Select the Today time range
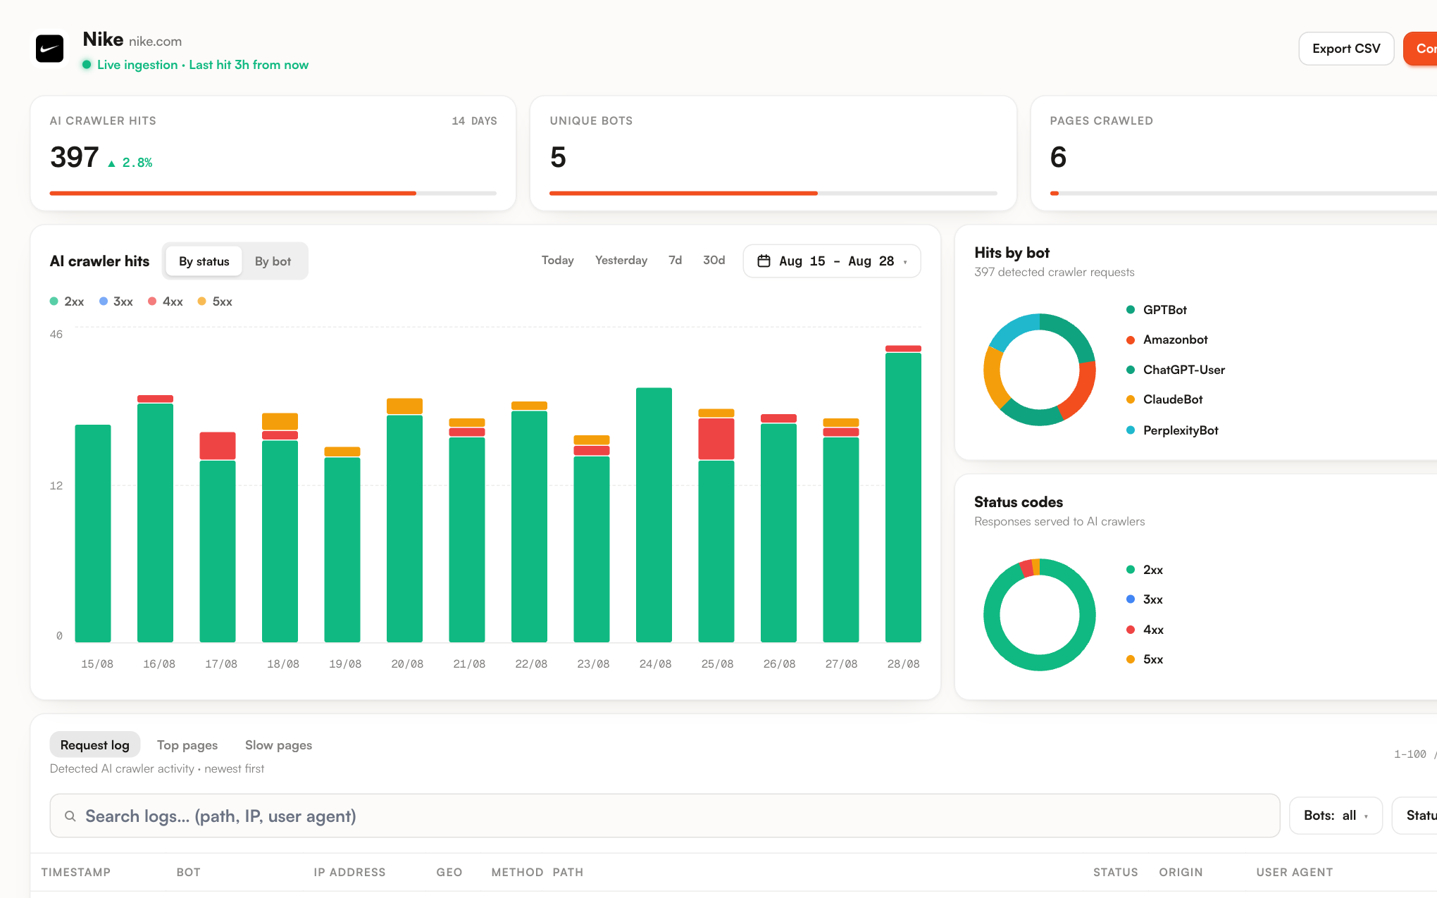The height and width of the screenshot is (898, 1437). point(558,261)
